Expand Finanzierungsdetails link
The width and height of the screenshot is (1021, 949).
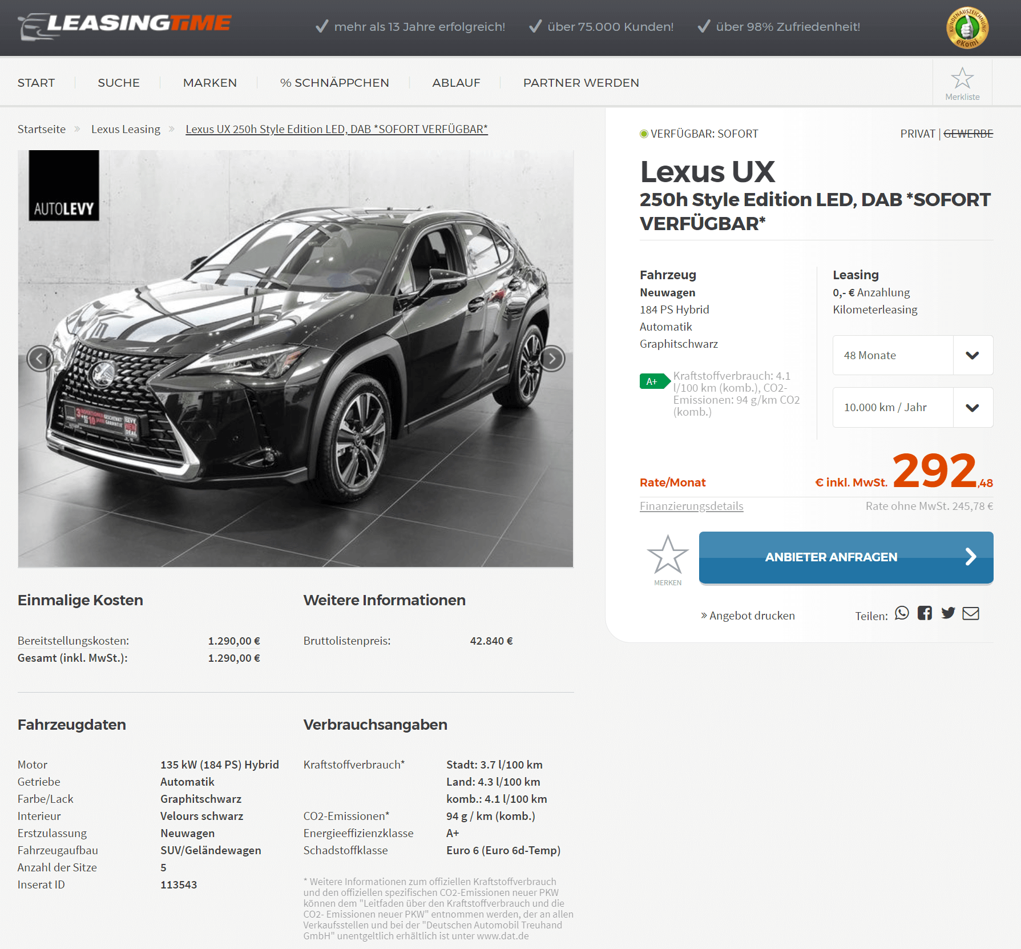[691, 506]
